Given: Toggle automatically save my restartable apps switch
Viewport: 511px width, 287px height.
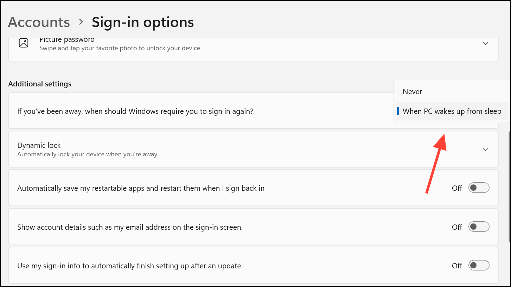Looking at the screenshot, I should click(x=479, y=188).
